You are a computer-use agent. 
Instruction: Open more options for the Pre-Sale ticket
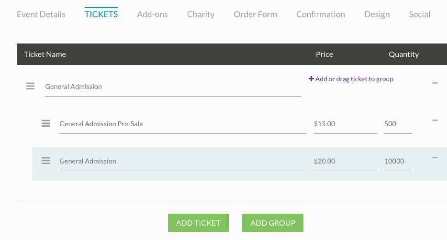(x=435, y=120)
